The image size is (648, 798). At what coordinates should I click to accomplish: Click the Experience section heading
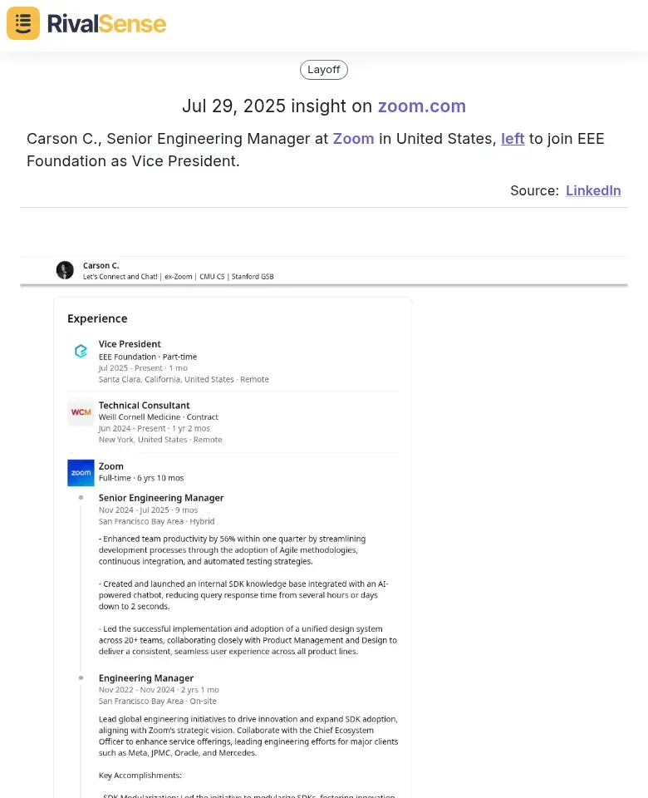[x=98, y=318]
